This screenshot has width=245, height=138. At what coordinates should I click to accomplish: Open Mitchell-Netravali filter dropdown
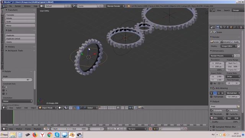tap(233, 93)
